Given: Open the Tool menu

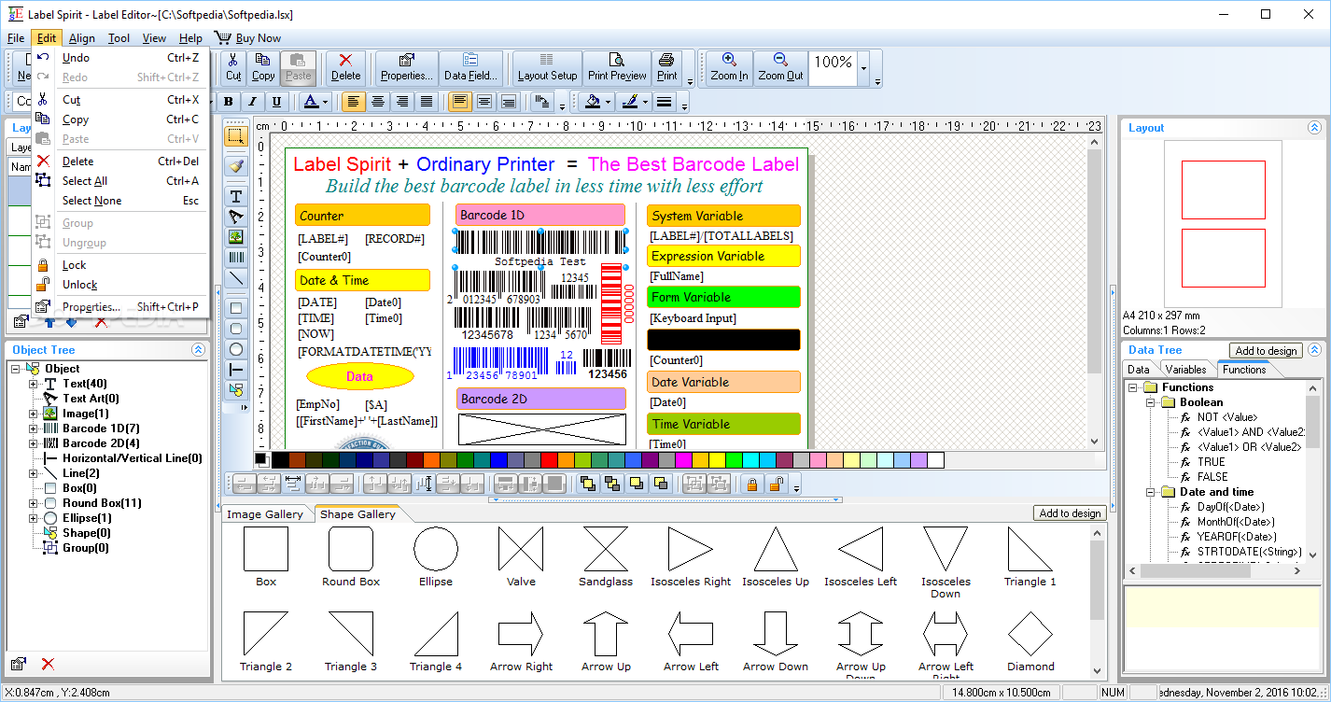Looking at the screenshot, I should [119, 38].
